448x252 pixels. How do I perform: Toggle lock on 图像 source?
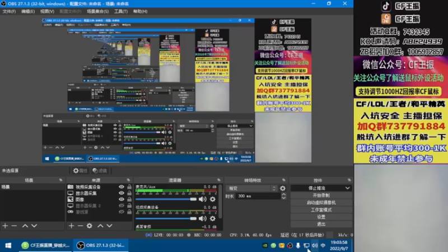coord(129,199)
